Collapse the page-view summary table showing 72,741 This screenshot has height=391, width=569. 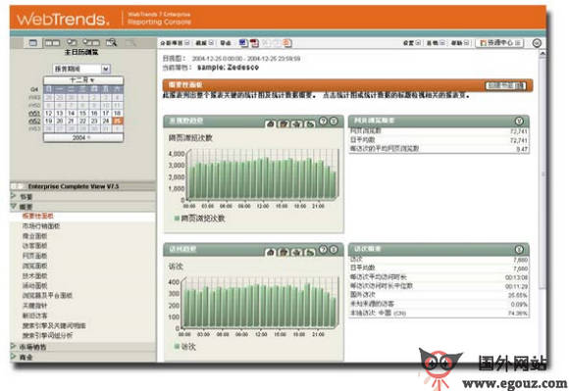(x=519, y=121)
